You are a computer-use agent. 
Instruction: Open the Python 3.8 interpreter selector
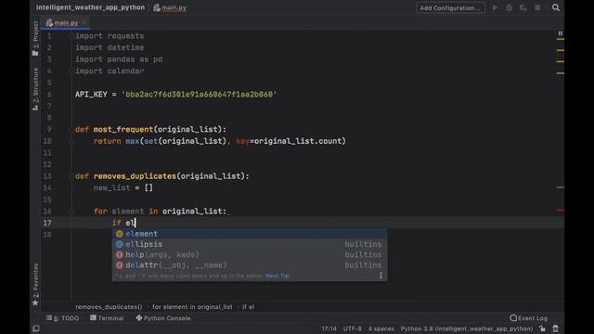tap(467, 328)
